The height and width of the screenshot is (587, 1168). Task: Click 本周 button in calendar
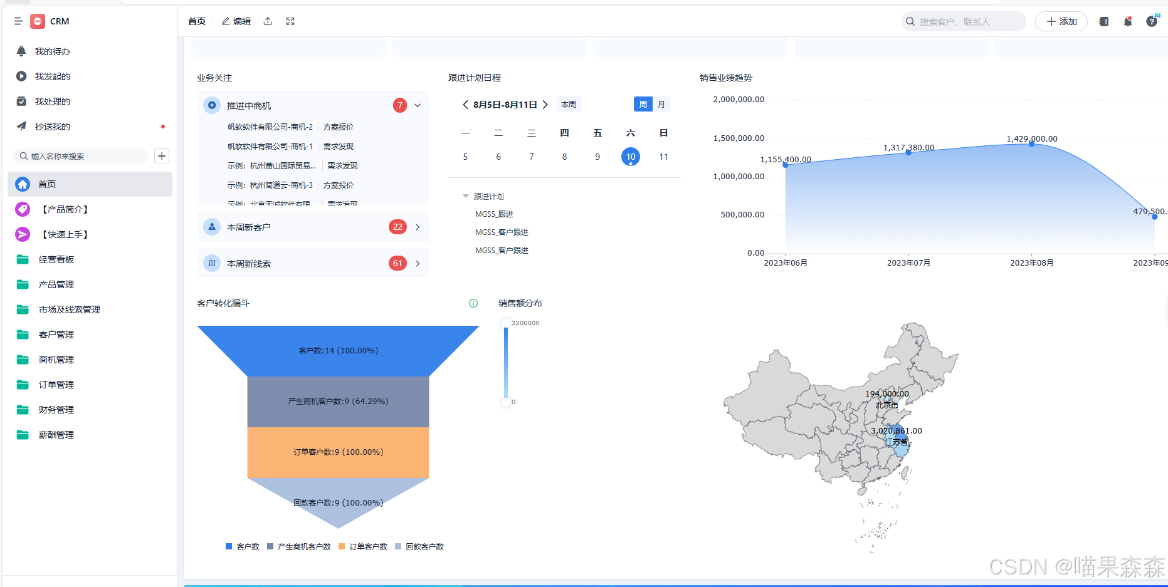click(x=569, y=105)
